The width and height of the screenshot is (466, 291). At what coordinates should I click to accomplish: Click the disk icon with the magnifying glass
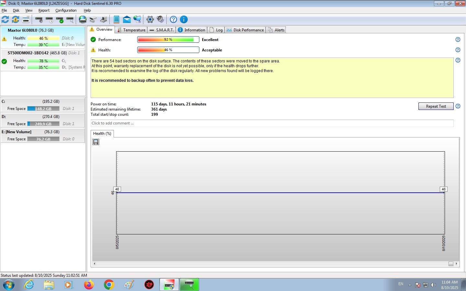[x=70, y=20]
